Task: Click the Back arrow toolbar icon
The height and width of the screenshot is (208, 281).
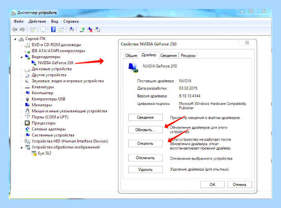Action: [x=15, y=29]
